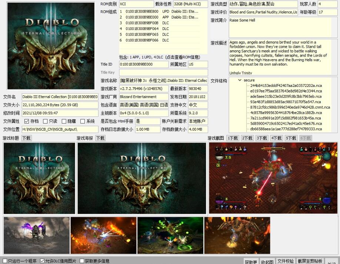
Task: Select file 7a211cd9691e20f15d882f981653b45a.nca
Action: pos(285,118)
